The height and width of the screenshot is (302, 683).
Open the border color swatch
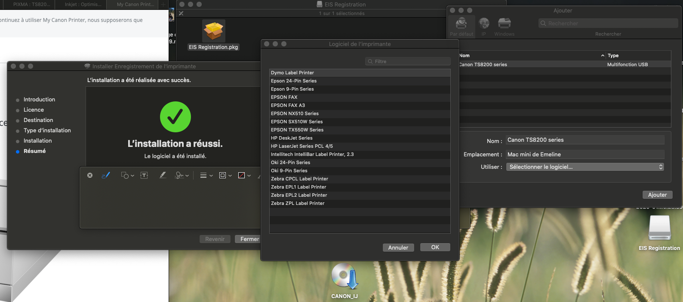click(225, 175)
